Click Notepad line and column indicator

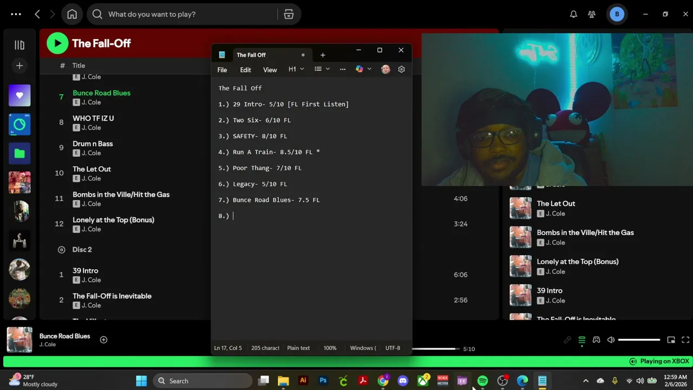click(228, 348)
